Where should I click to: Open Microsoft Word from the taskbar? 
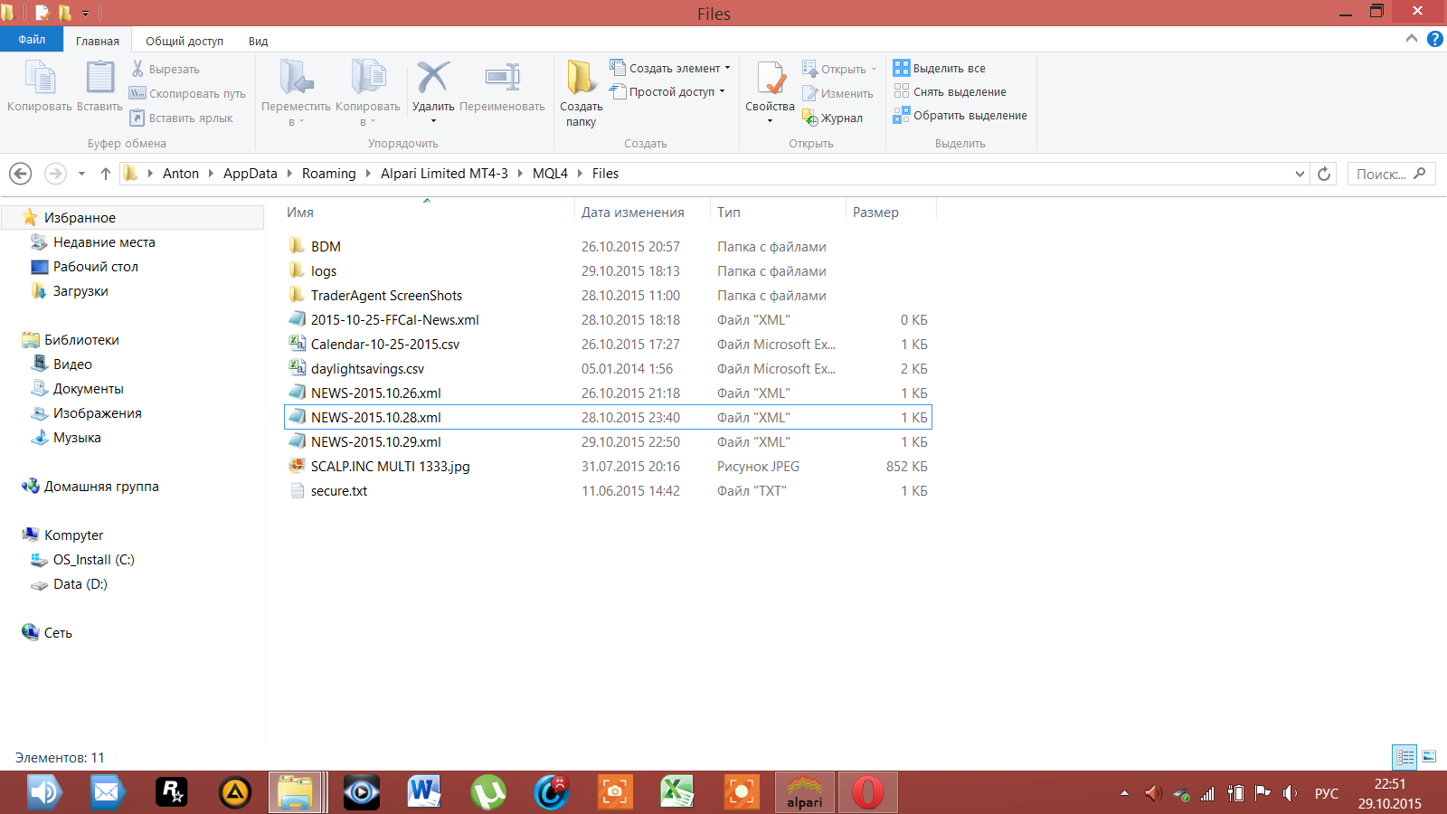(423, 792)
